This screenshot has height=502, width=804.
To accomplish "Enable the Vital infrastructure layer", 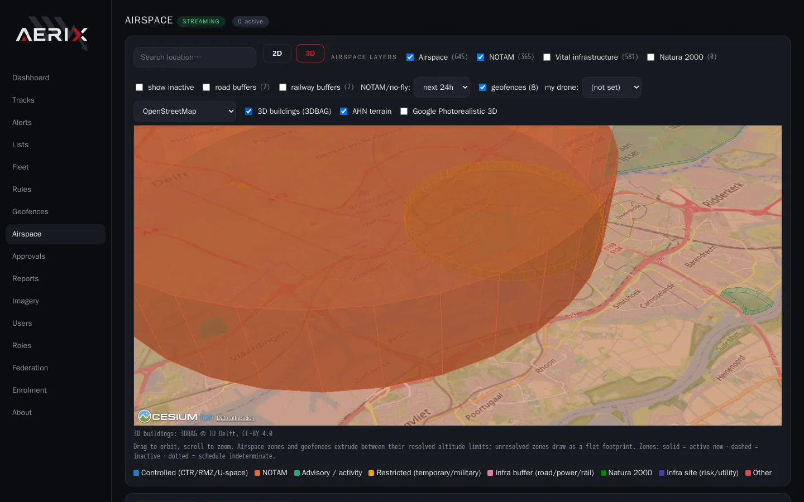I will coord(547,57).
